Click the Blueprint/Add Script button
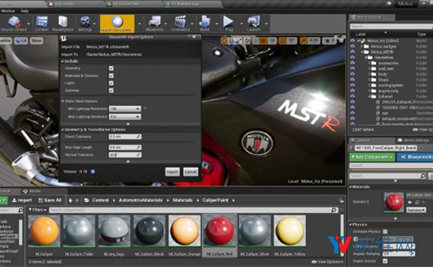The width and height of the screenshot is (433, 267). [x=415, y=157]
